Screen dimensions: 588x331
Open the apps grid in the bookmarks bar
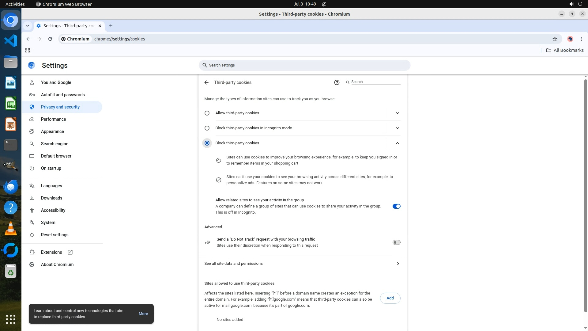click(x=28, y=50)
